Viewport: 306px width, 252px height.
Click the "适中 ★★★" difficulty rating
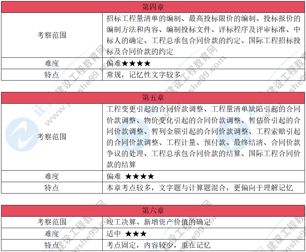pos(126,234)
